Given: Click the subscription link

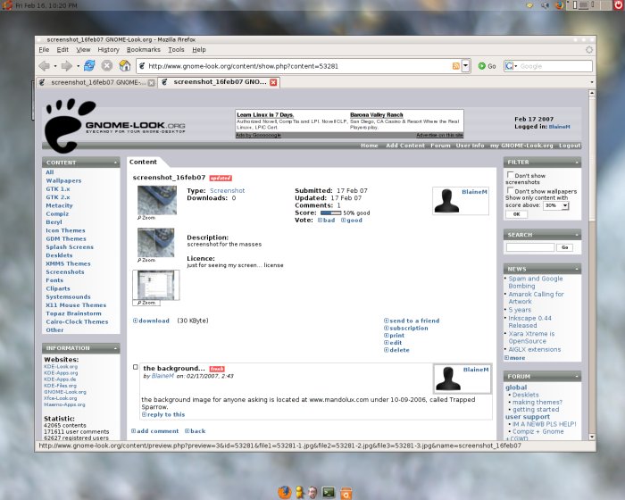Looking at the screenshot, I should [405, 329].
